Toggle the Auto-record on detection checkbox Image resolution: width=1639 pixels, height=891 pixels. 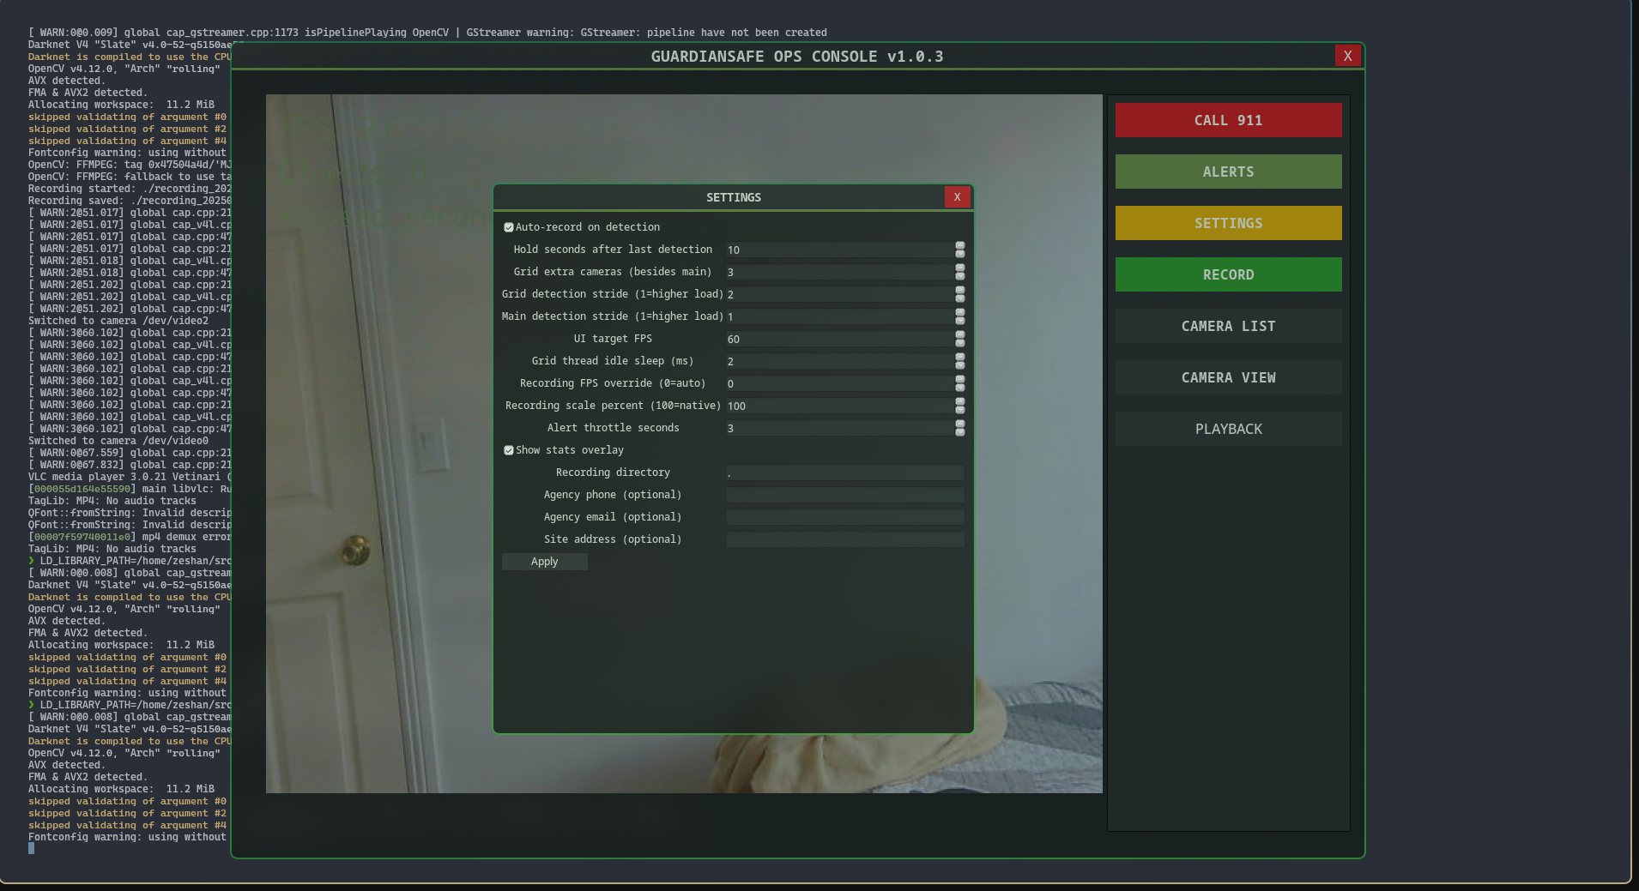[x=508, y=226]
